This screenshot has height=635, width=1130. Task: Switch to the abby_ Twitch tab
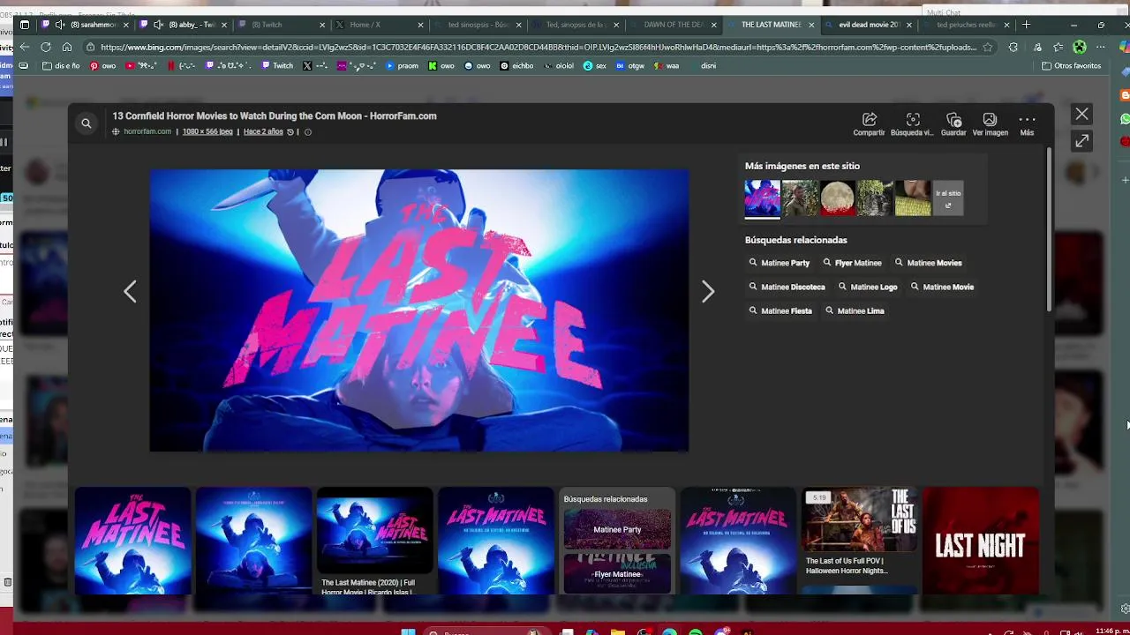[185, 25]
